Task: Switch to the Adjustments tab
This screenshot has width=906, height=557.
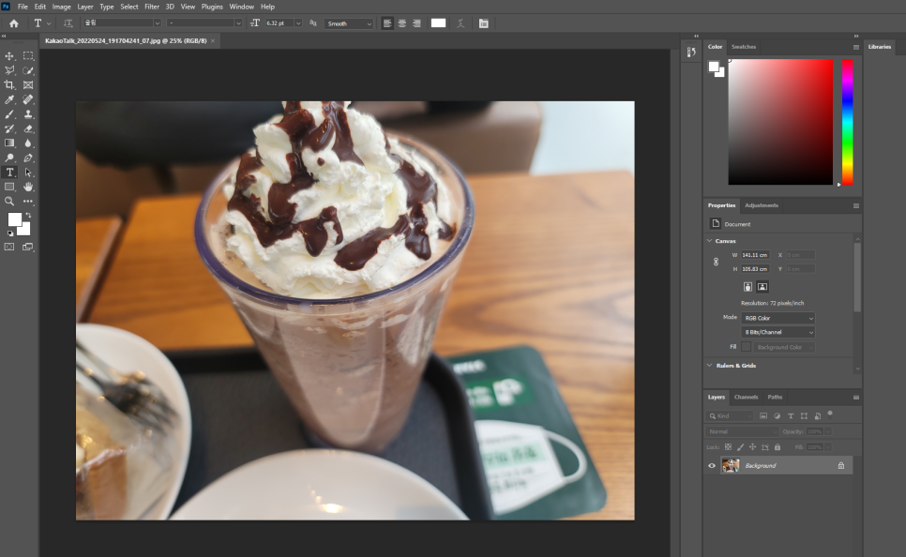Action: click(762, 205)
